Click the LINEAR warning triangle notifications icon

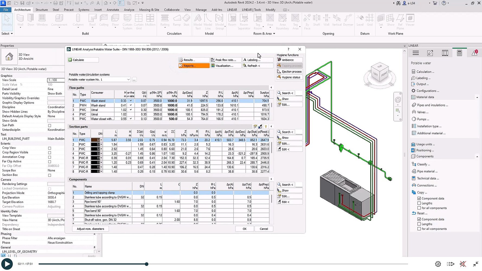point(474,53)
